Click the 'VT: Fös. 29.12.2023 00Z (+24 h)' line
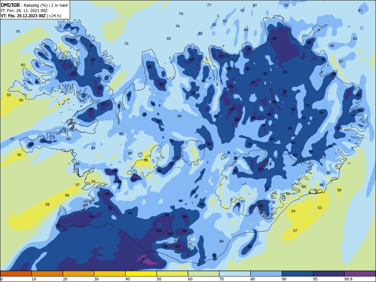 [31, 16]
